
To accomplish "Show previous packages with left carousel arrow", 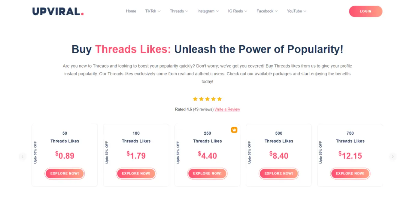I will click(22, 156).
